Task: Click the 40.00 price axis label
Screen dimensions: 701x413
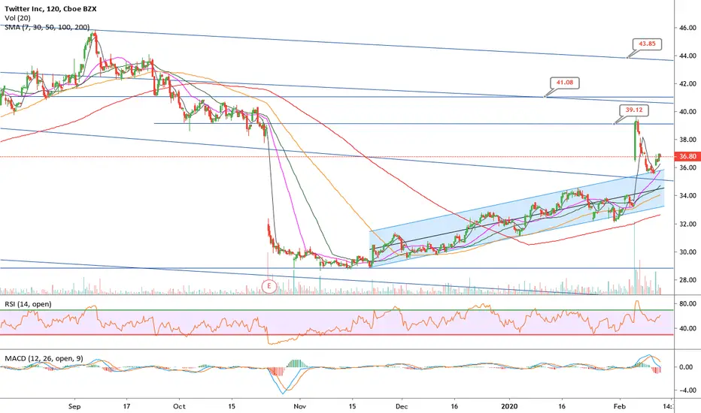Action: 687,112
